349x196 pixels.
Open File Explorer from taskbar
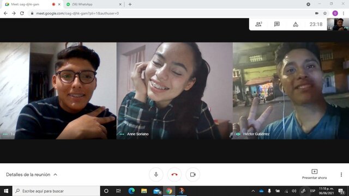(x=144, y=191)
